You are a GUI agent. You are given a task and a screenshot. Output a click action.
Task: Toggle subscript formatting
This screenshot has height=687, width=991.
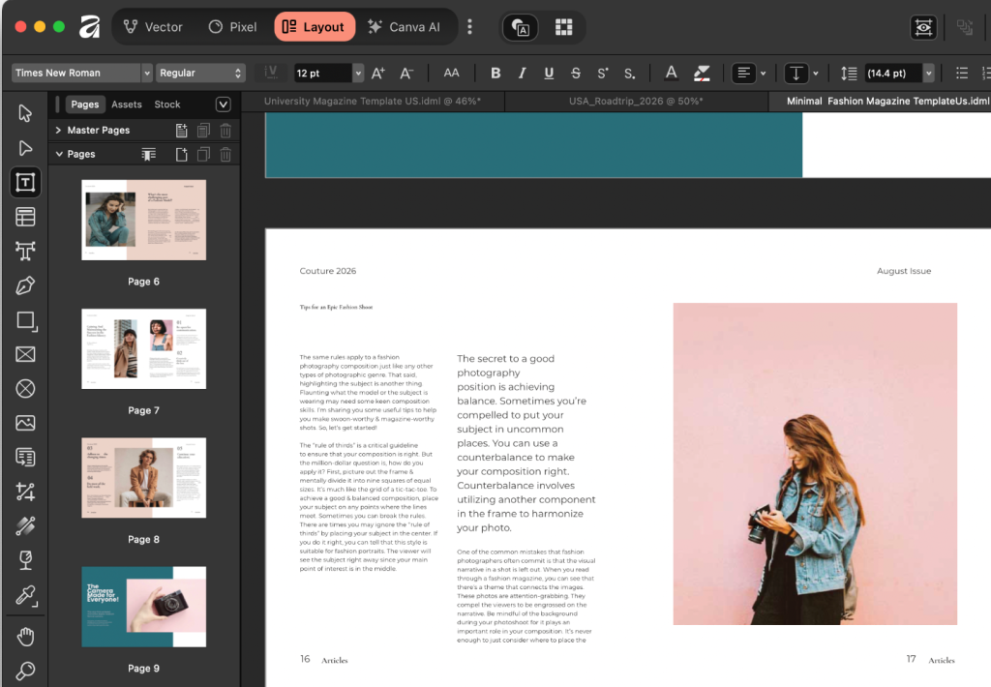click(629, 74)
